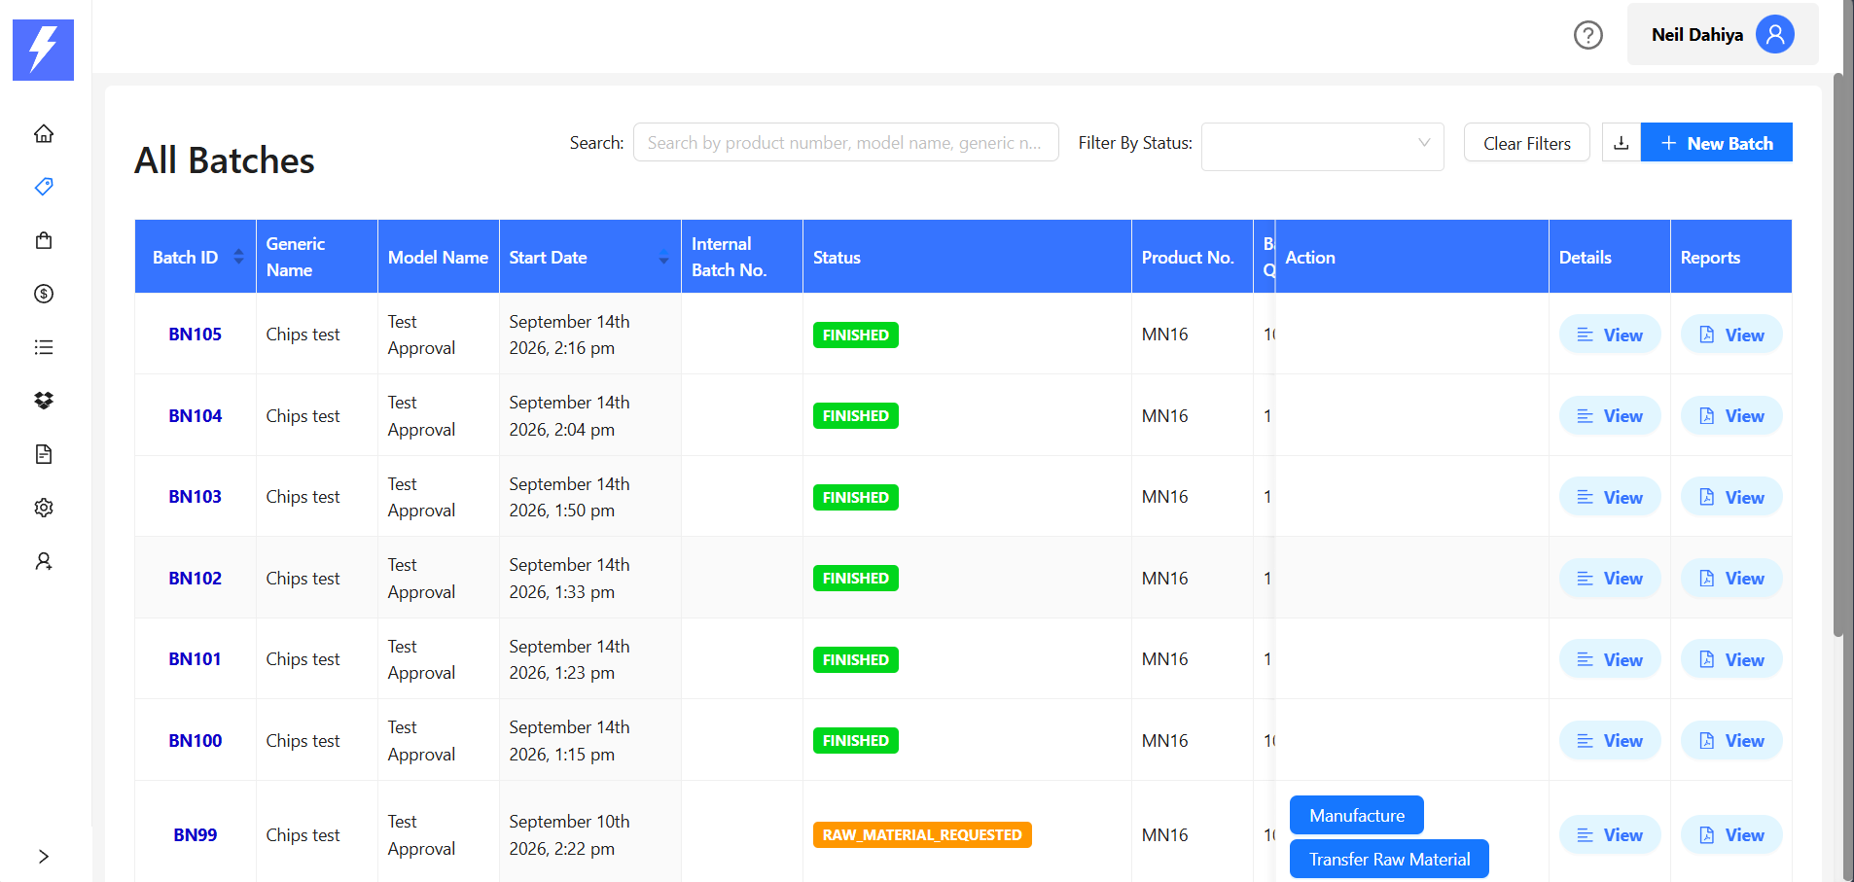Click the Action column header
Image resolution: width=1854 pixels, height=882 pixels.
[x=1412, y=257]
